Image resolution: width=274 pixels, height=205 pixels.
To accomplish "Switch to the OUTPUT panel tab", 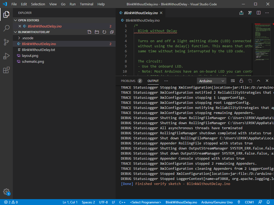I will point(153,81).
